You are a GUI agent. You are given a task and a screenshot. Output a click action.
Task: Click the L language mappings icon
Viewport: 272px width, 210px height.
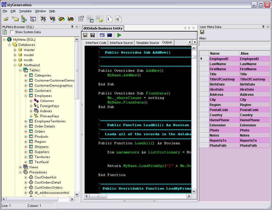(109, 19)
